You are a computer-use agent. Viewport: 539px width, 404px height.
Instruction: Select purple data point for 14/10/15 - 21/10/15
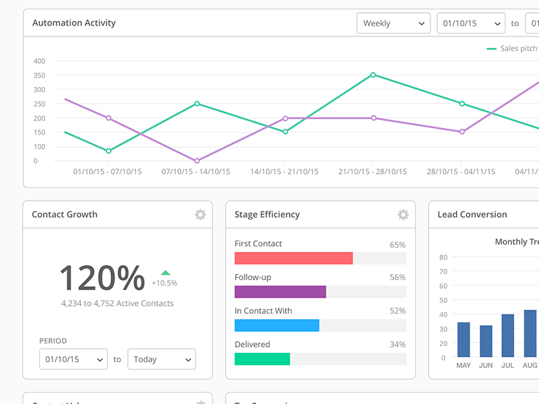pyautogui.click(x=285, y=119)
